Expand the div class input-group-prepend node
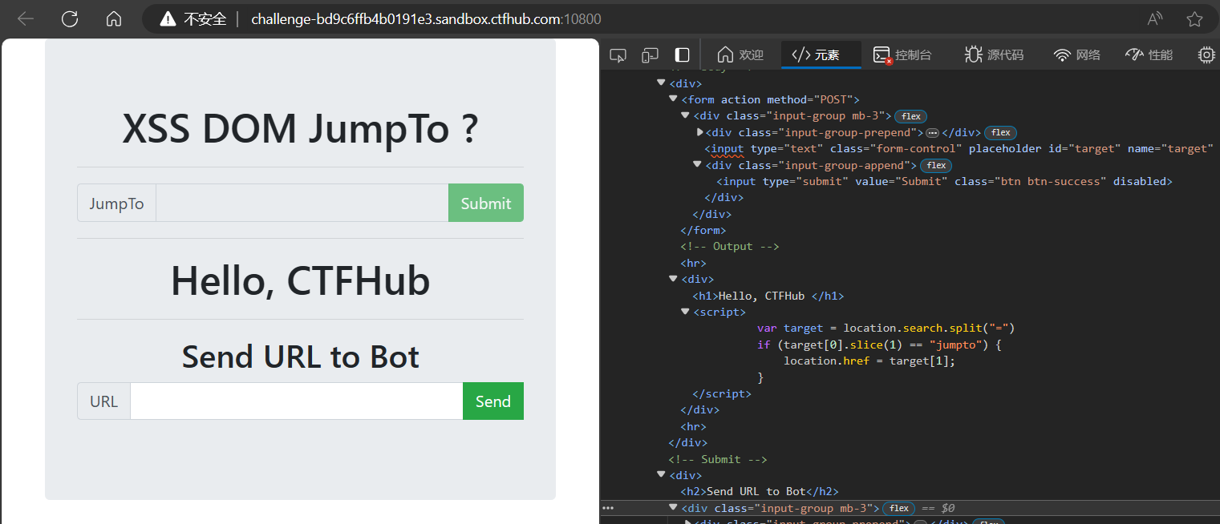This screenshot has width=1220, height=524. click(700, 132)
